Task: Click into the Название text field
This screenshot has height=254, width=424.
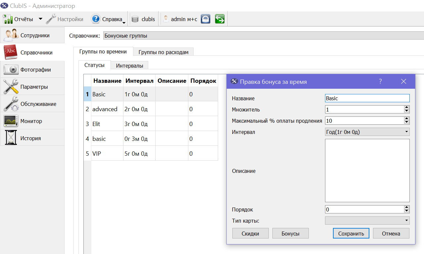Action: click(367, 98)
